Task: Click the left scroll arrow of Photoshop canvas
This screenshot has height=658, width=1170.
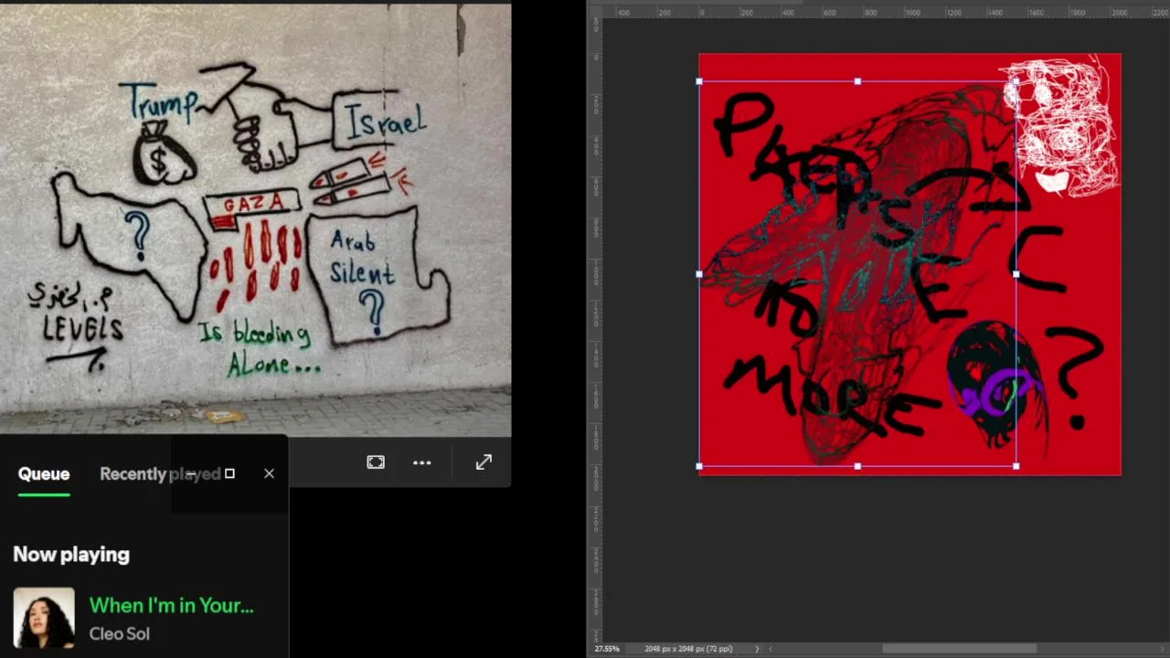Action: (771, 649)
